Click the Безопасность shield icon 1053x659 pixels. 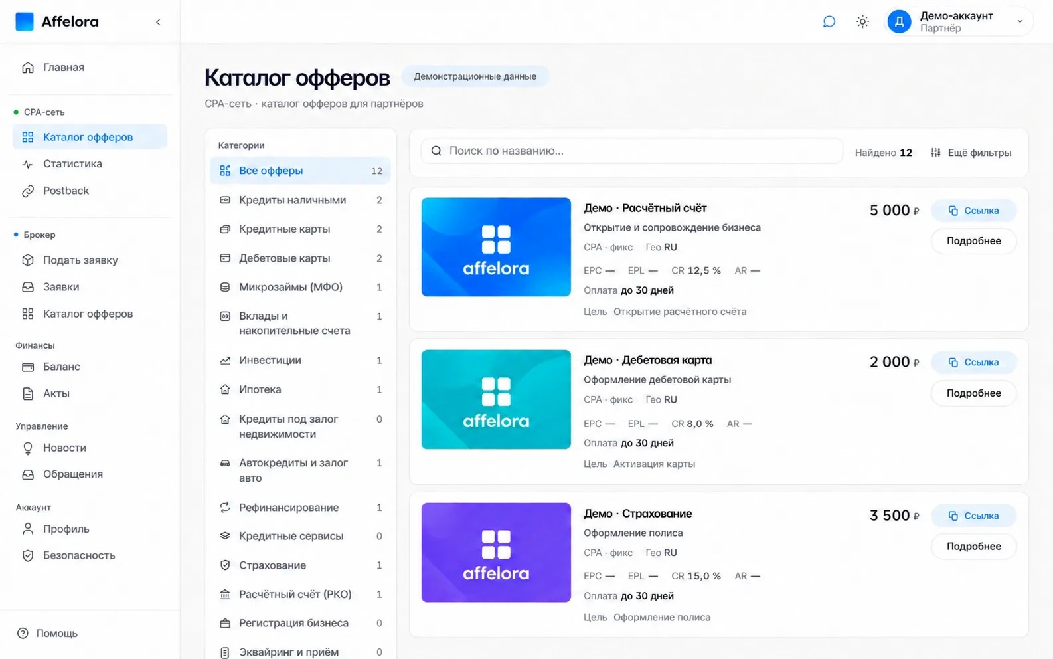[28, 556]
